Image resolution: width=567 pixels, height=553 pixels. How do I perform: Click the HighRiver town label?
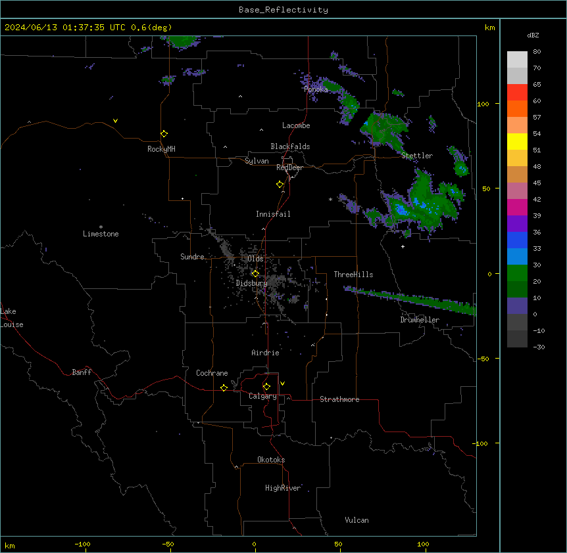point(283,488)
